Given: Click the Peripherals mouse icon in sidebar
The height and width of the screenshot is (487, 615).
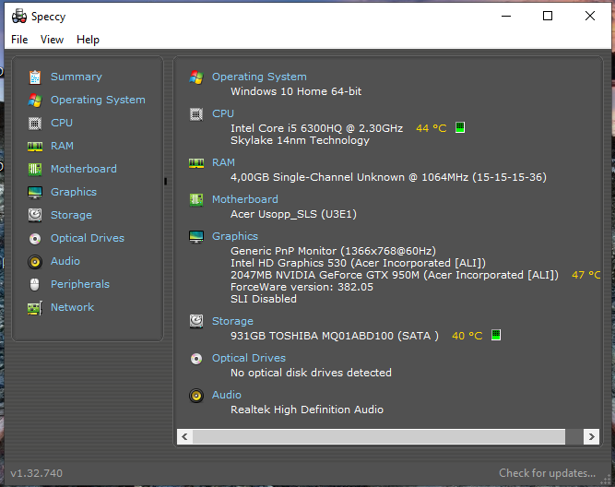Looking at the screenshot, I should [x=35, y=285].
